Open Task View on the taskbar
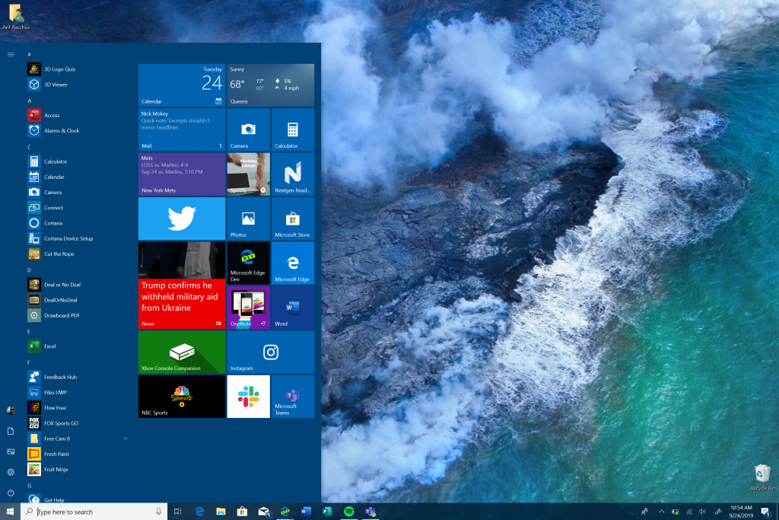 [177, 512]
